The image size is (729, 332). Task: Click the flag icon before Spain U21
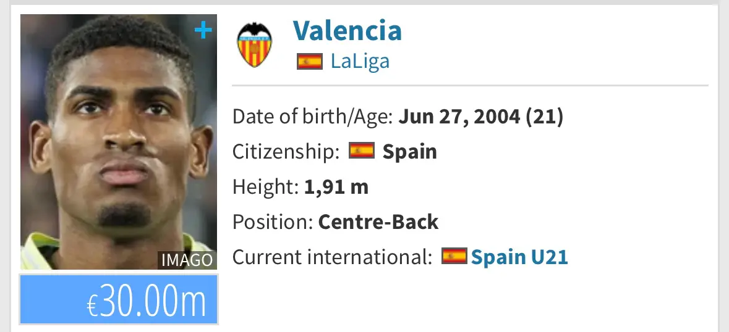pyautogui.click(x=454, y=256)
